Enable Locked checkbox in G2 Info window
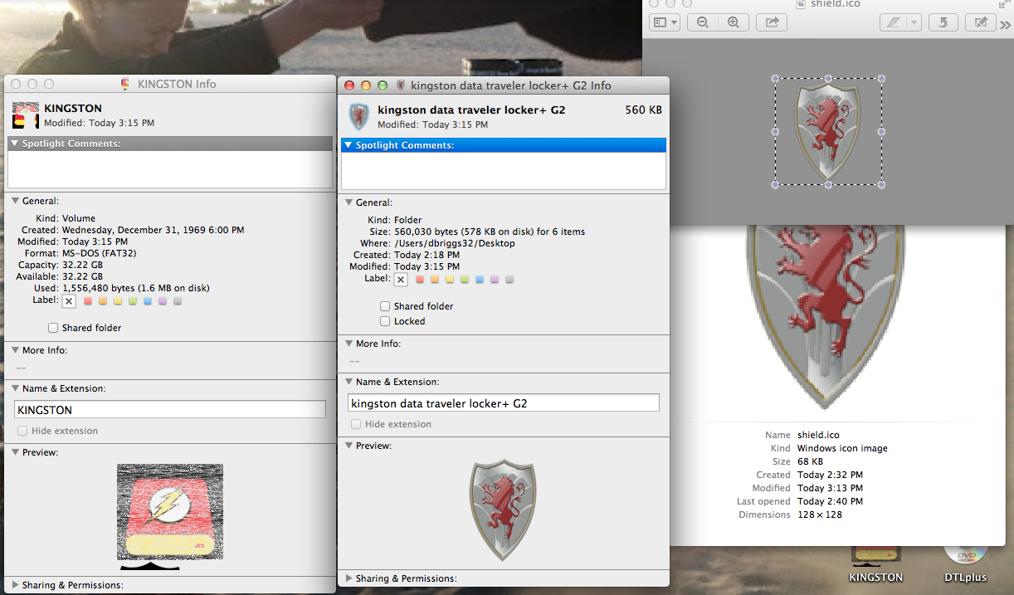Viewport: 1014px width, 595px height. click(385, 321)
